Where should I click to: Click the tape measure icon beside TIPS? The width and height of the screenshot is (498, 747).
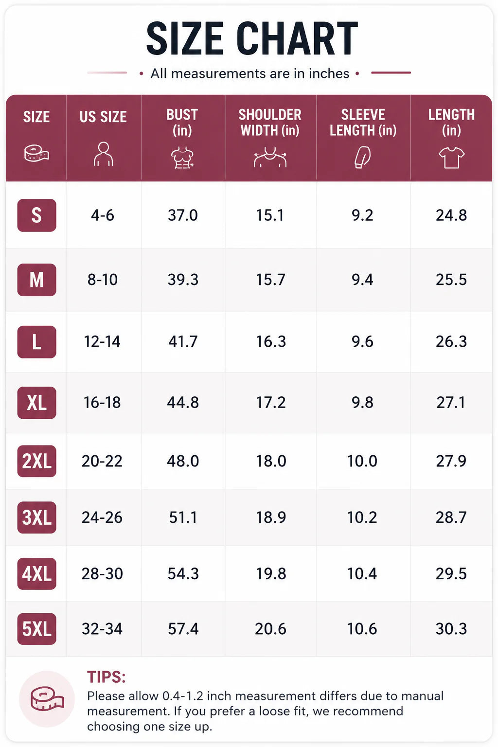[47, 699]
